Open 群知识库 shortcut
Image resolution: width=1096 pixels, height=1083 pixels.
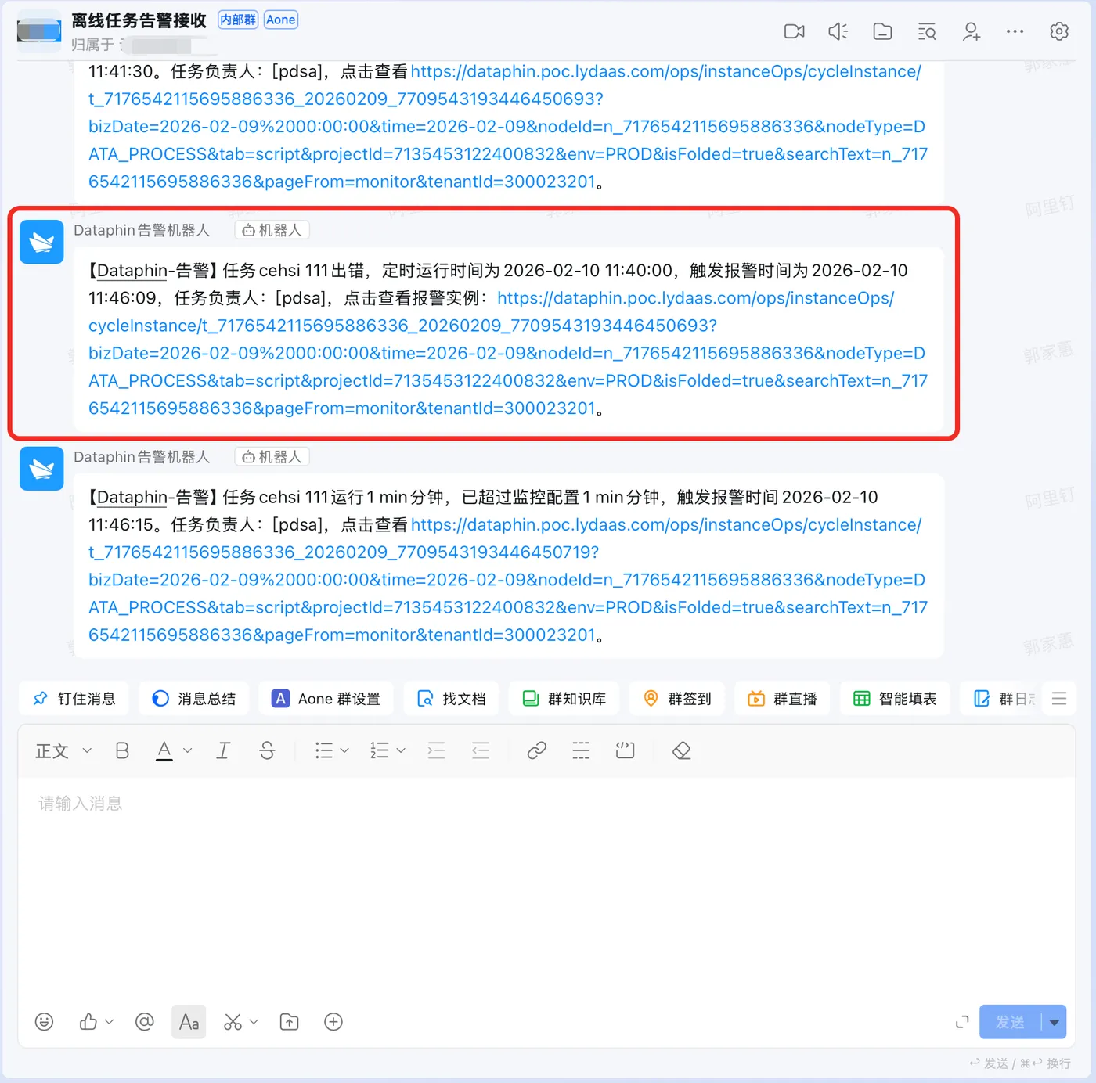[x=564, y=699]
